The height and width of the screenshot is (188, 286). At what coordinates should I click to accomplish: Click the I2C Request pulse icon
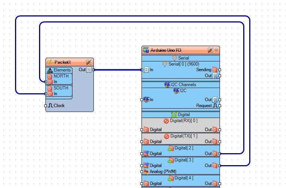pos(215,106)
